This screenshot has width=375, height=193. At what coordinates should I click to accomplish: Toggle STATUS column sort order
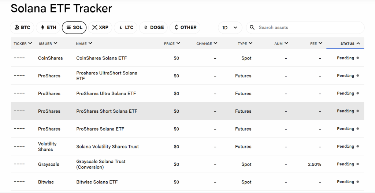point(350,43)
